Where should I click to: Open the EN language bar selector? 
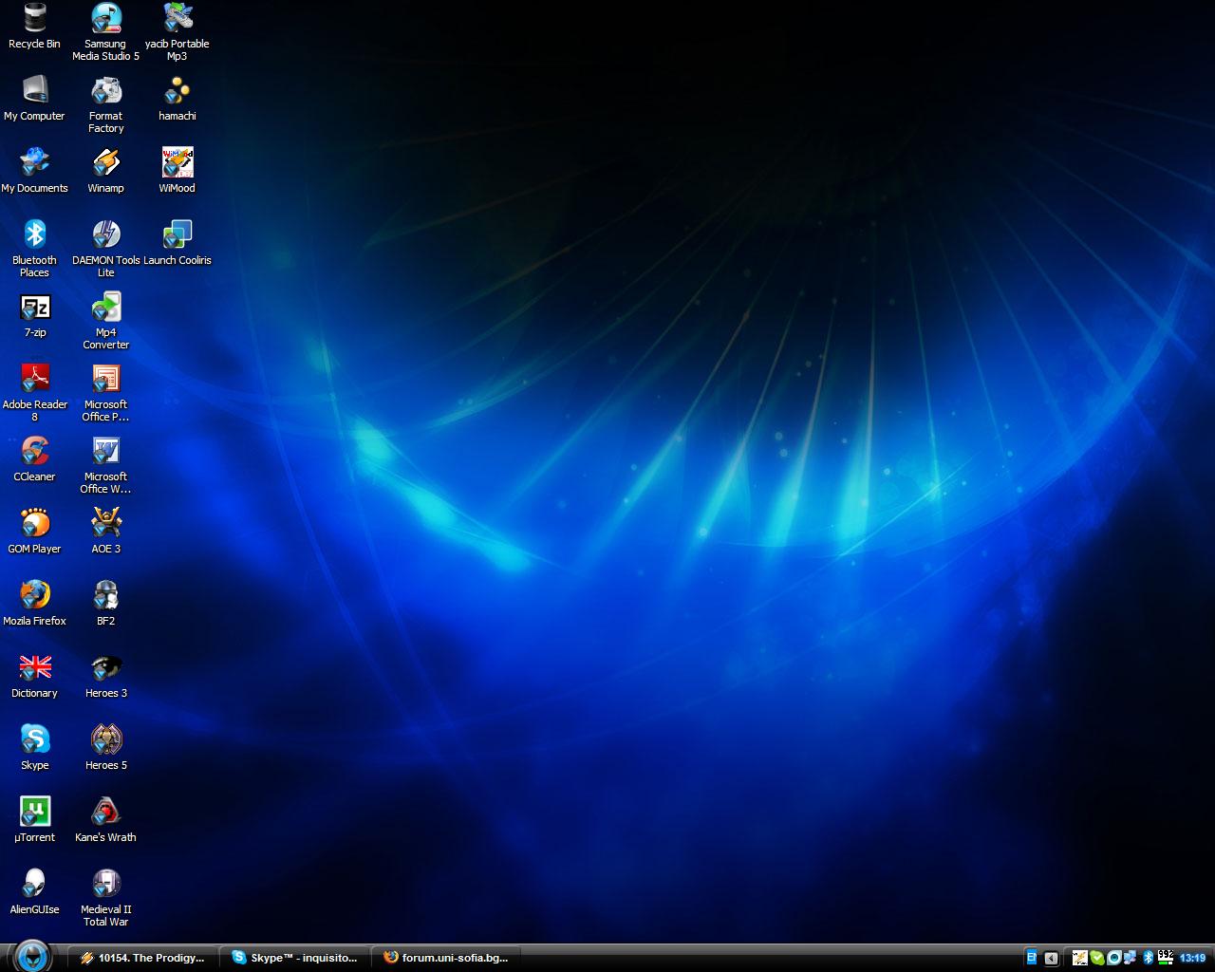(x=1032, y=958)
